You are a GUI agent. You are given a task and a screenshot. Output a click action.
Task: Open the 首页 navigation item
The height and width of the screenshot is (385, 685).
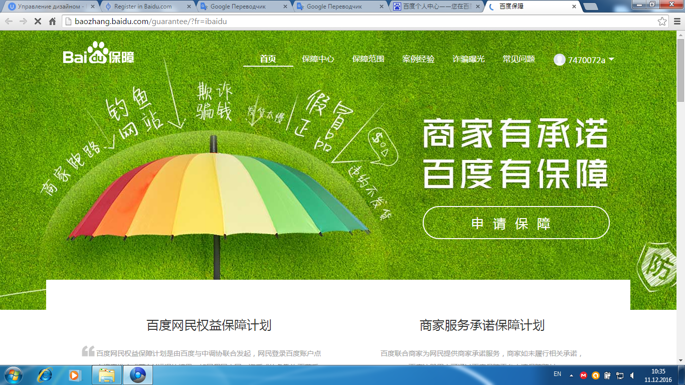[x=268, y=59]
